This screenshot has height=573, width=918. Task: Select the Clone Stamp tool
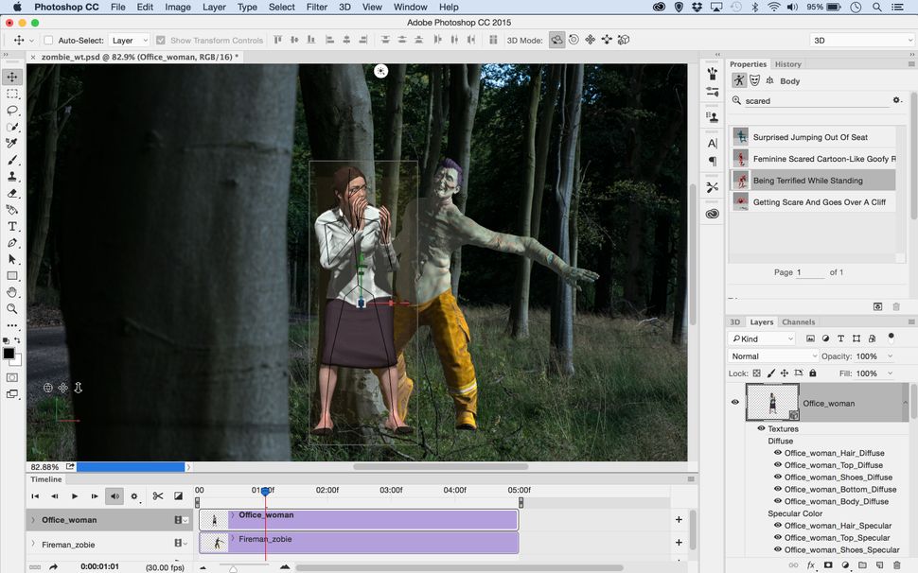click(11, 175)
